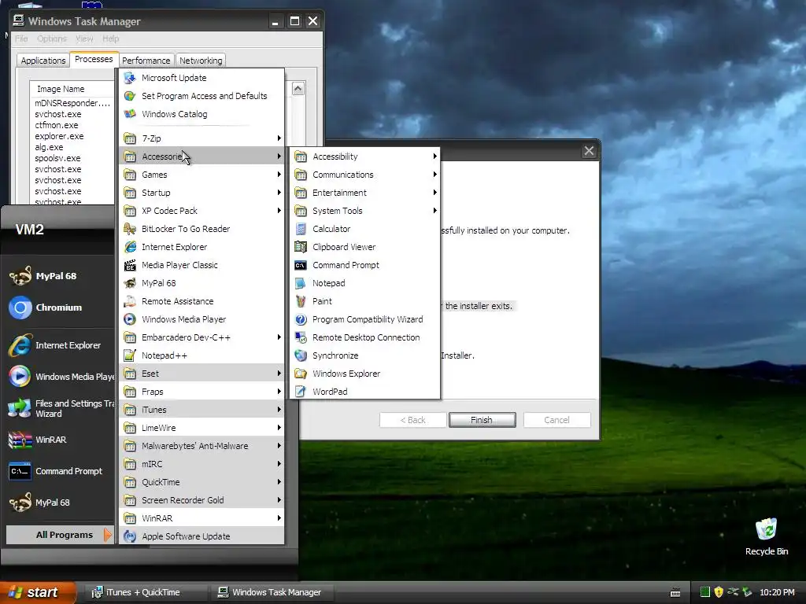The image size is (806, 604).
Task: Launch BitLocker To Go Reader
Action: coord(201,229)
